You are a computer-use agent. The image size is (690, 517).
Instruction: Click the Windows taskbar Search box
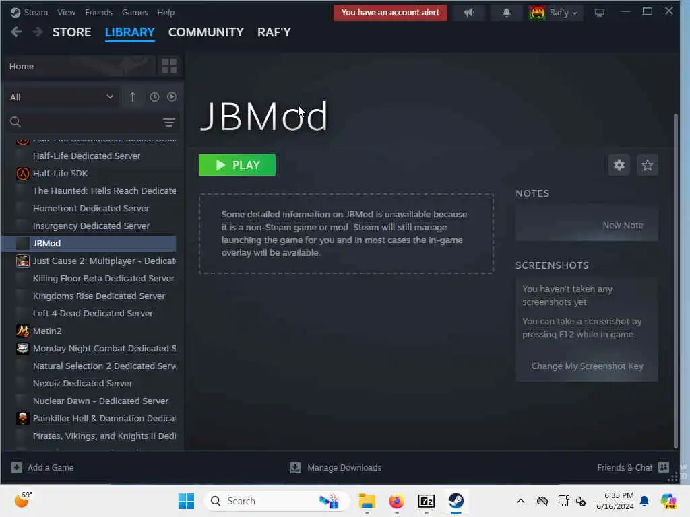pos(276,501)
